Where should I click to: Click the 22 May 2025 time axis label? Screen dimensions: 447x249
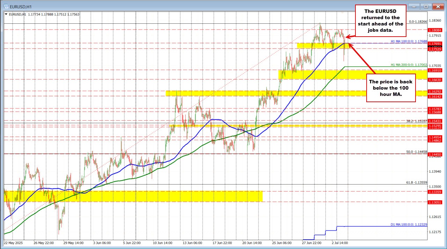pos(13,243)
